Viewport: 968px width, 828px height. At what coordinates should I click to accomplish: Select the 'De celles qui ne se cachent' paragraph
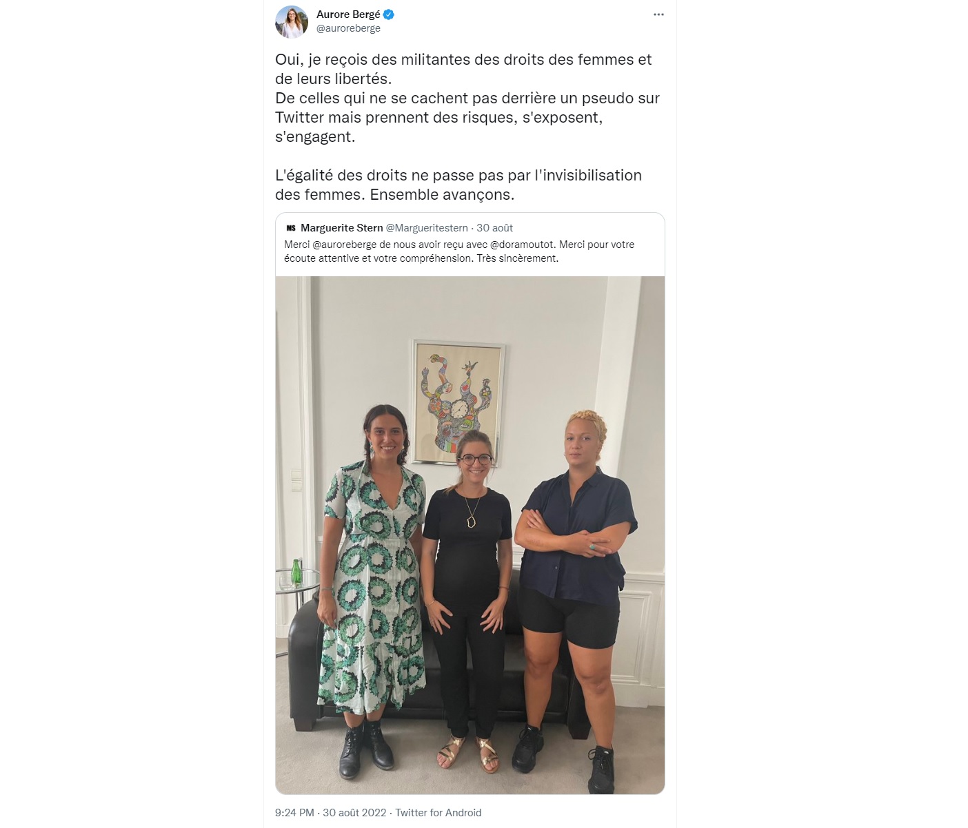(467, 117)
